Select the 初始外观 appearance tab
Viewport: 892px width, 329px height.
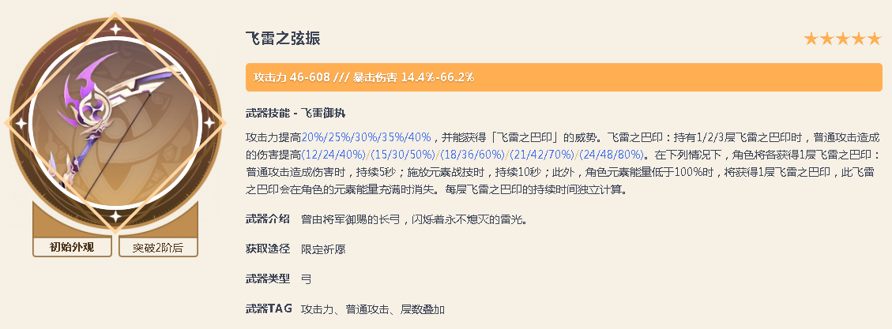pos(72,247)
